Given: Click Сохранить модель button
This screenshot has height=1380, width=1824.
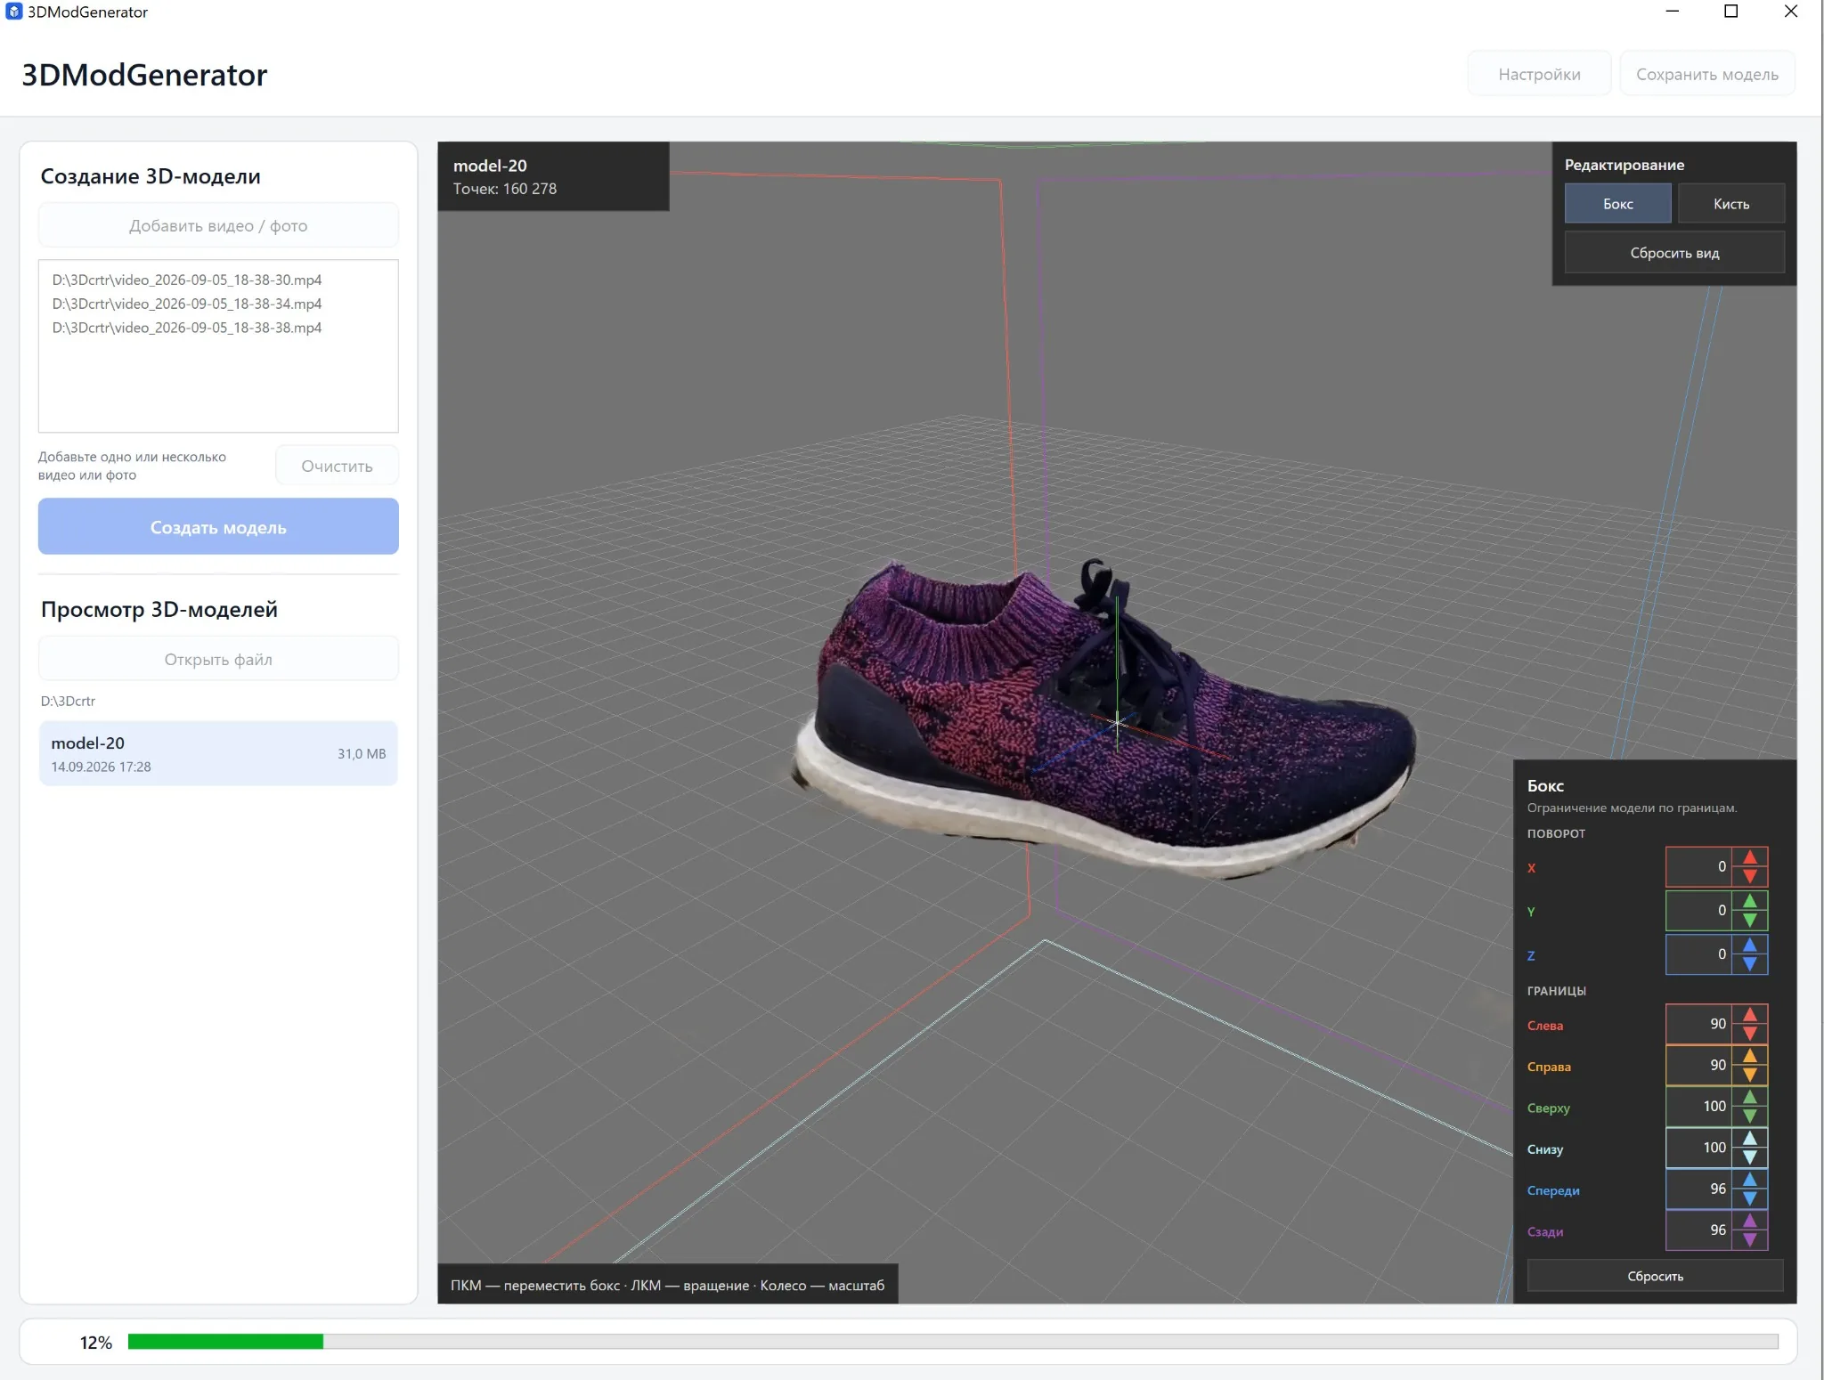Looking at the screenshot, I should [x=1706, y=74].
